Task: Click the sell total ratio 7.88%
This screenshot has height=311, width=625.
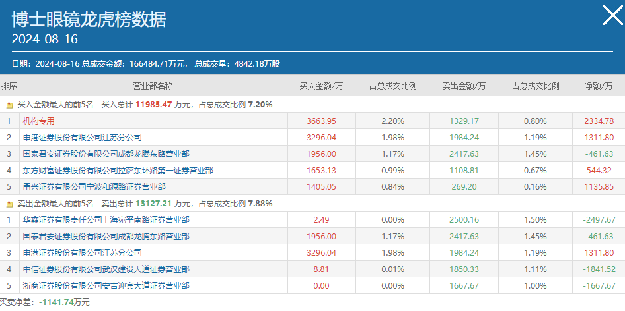Action: coord(260,204)
